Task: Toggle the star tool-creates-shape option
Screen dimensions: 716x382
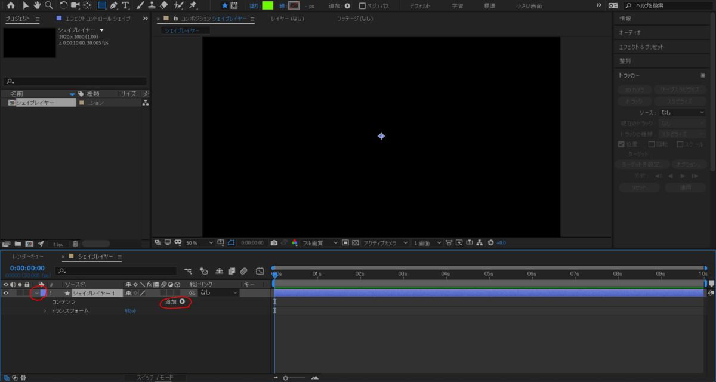Action: click(x=224, y=5)
